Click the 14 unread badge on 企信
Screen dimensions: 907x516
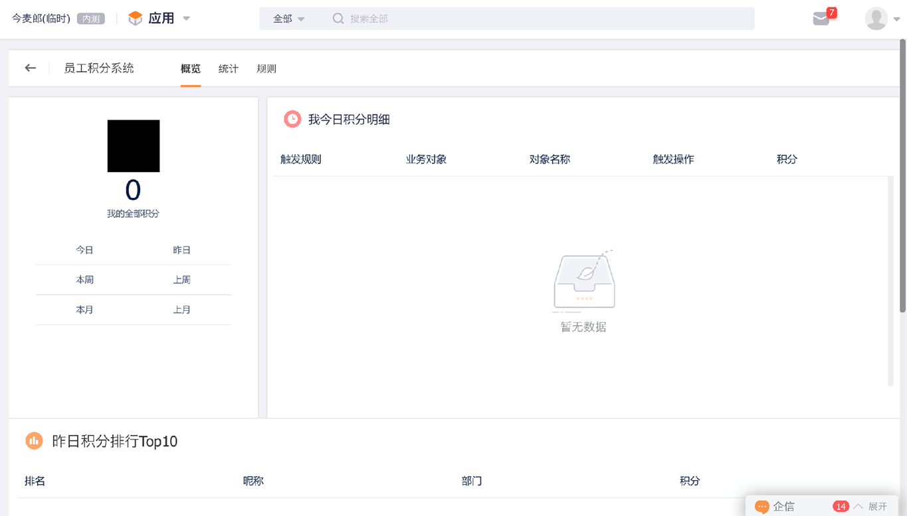click(x=841, y=506)
